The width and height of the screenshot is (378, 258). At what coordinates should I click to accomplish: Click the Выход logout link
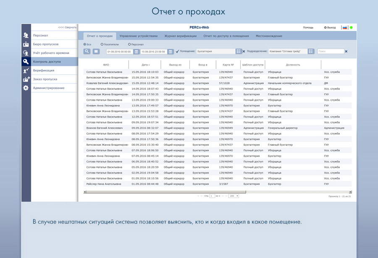click(330, 28)
